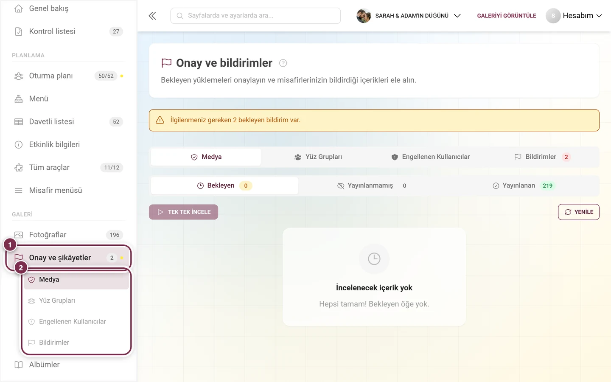
Task: Click the wedding couple avatar photo
Action: [364, 16]
